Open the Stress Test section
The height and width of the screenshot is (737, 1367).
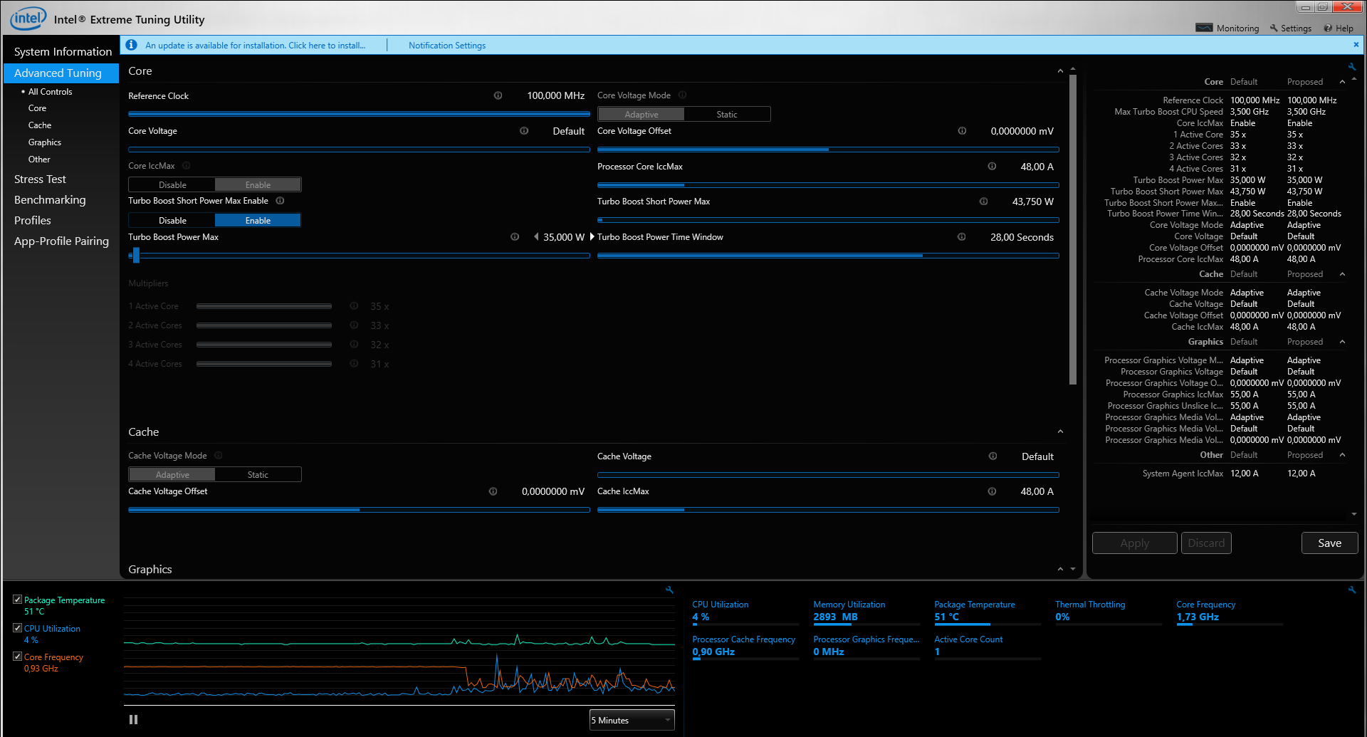[x=40, y=179]
